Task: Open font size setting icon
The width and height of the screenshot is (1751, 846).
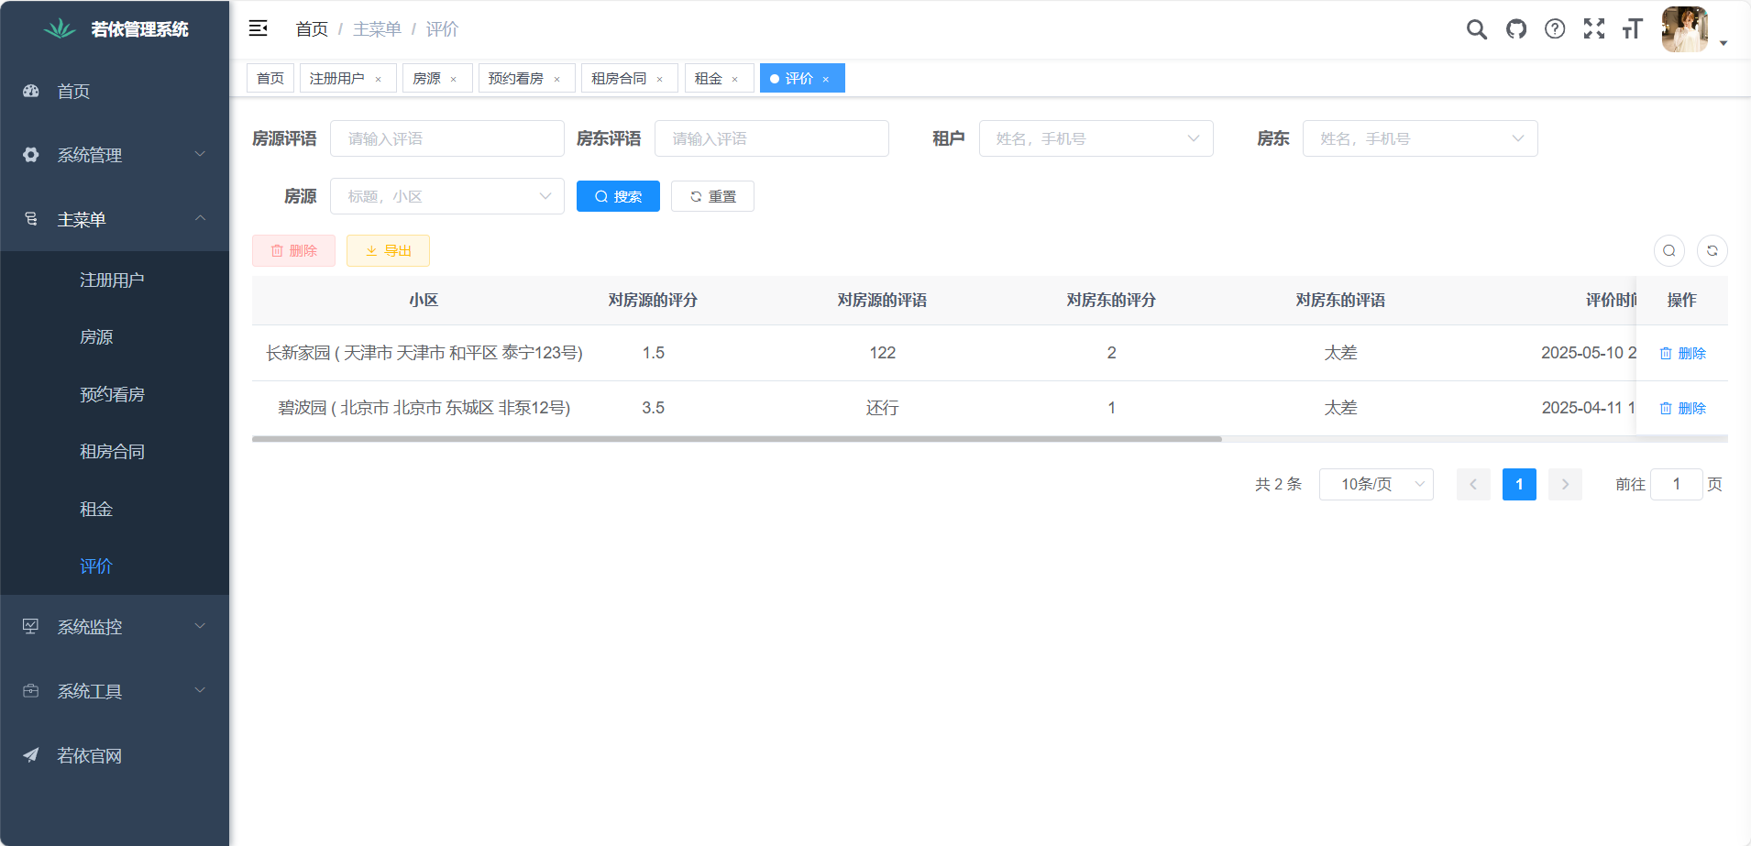Action: click(x=1632, y=29)
